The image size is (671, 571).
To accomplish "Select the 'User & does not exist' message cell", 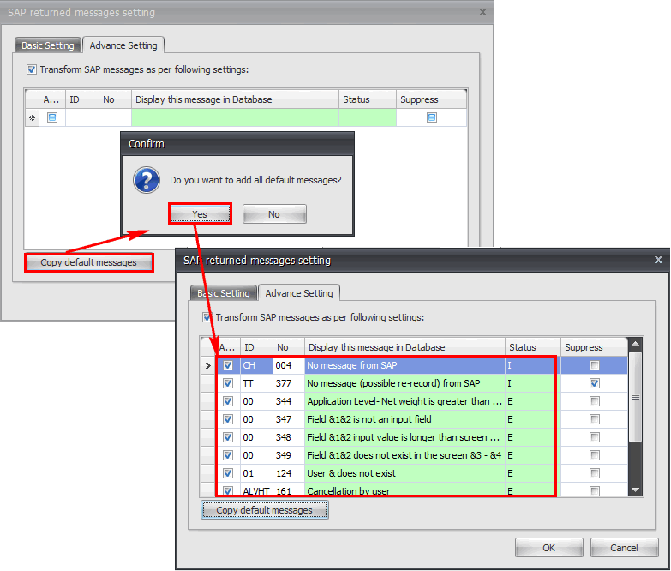I will (404, 473).
